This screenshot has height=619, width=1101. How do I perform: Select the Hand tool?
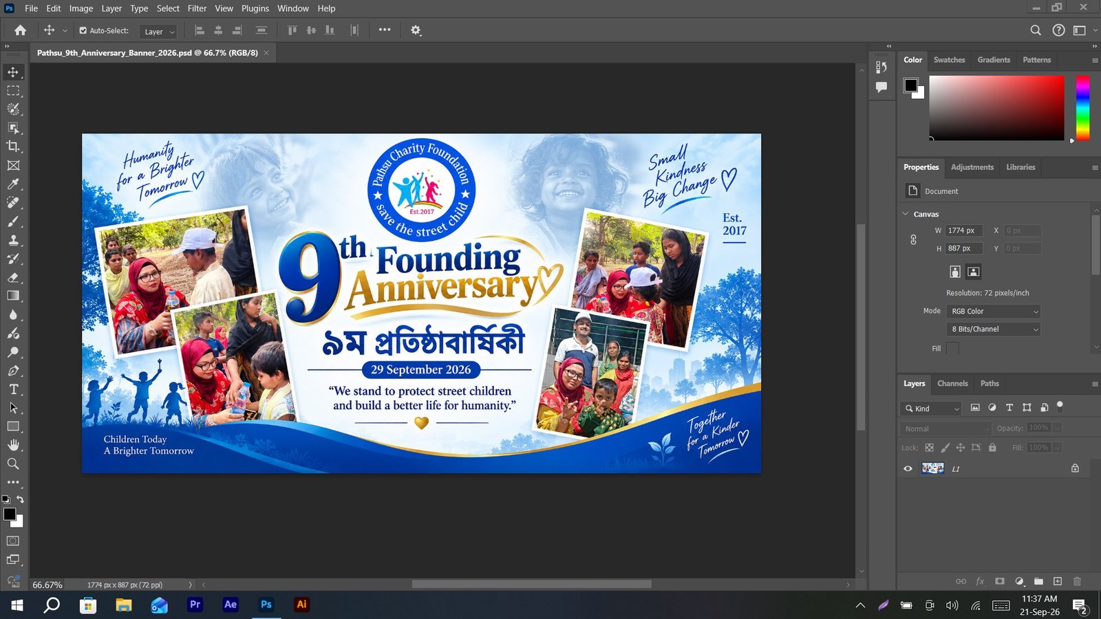click(13, 445)
